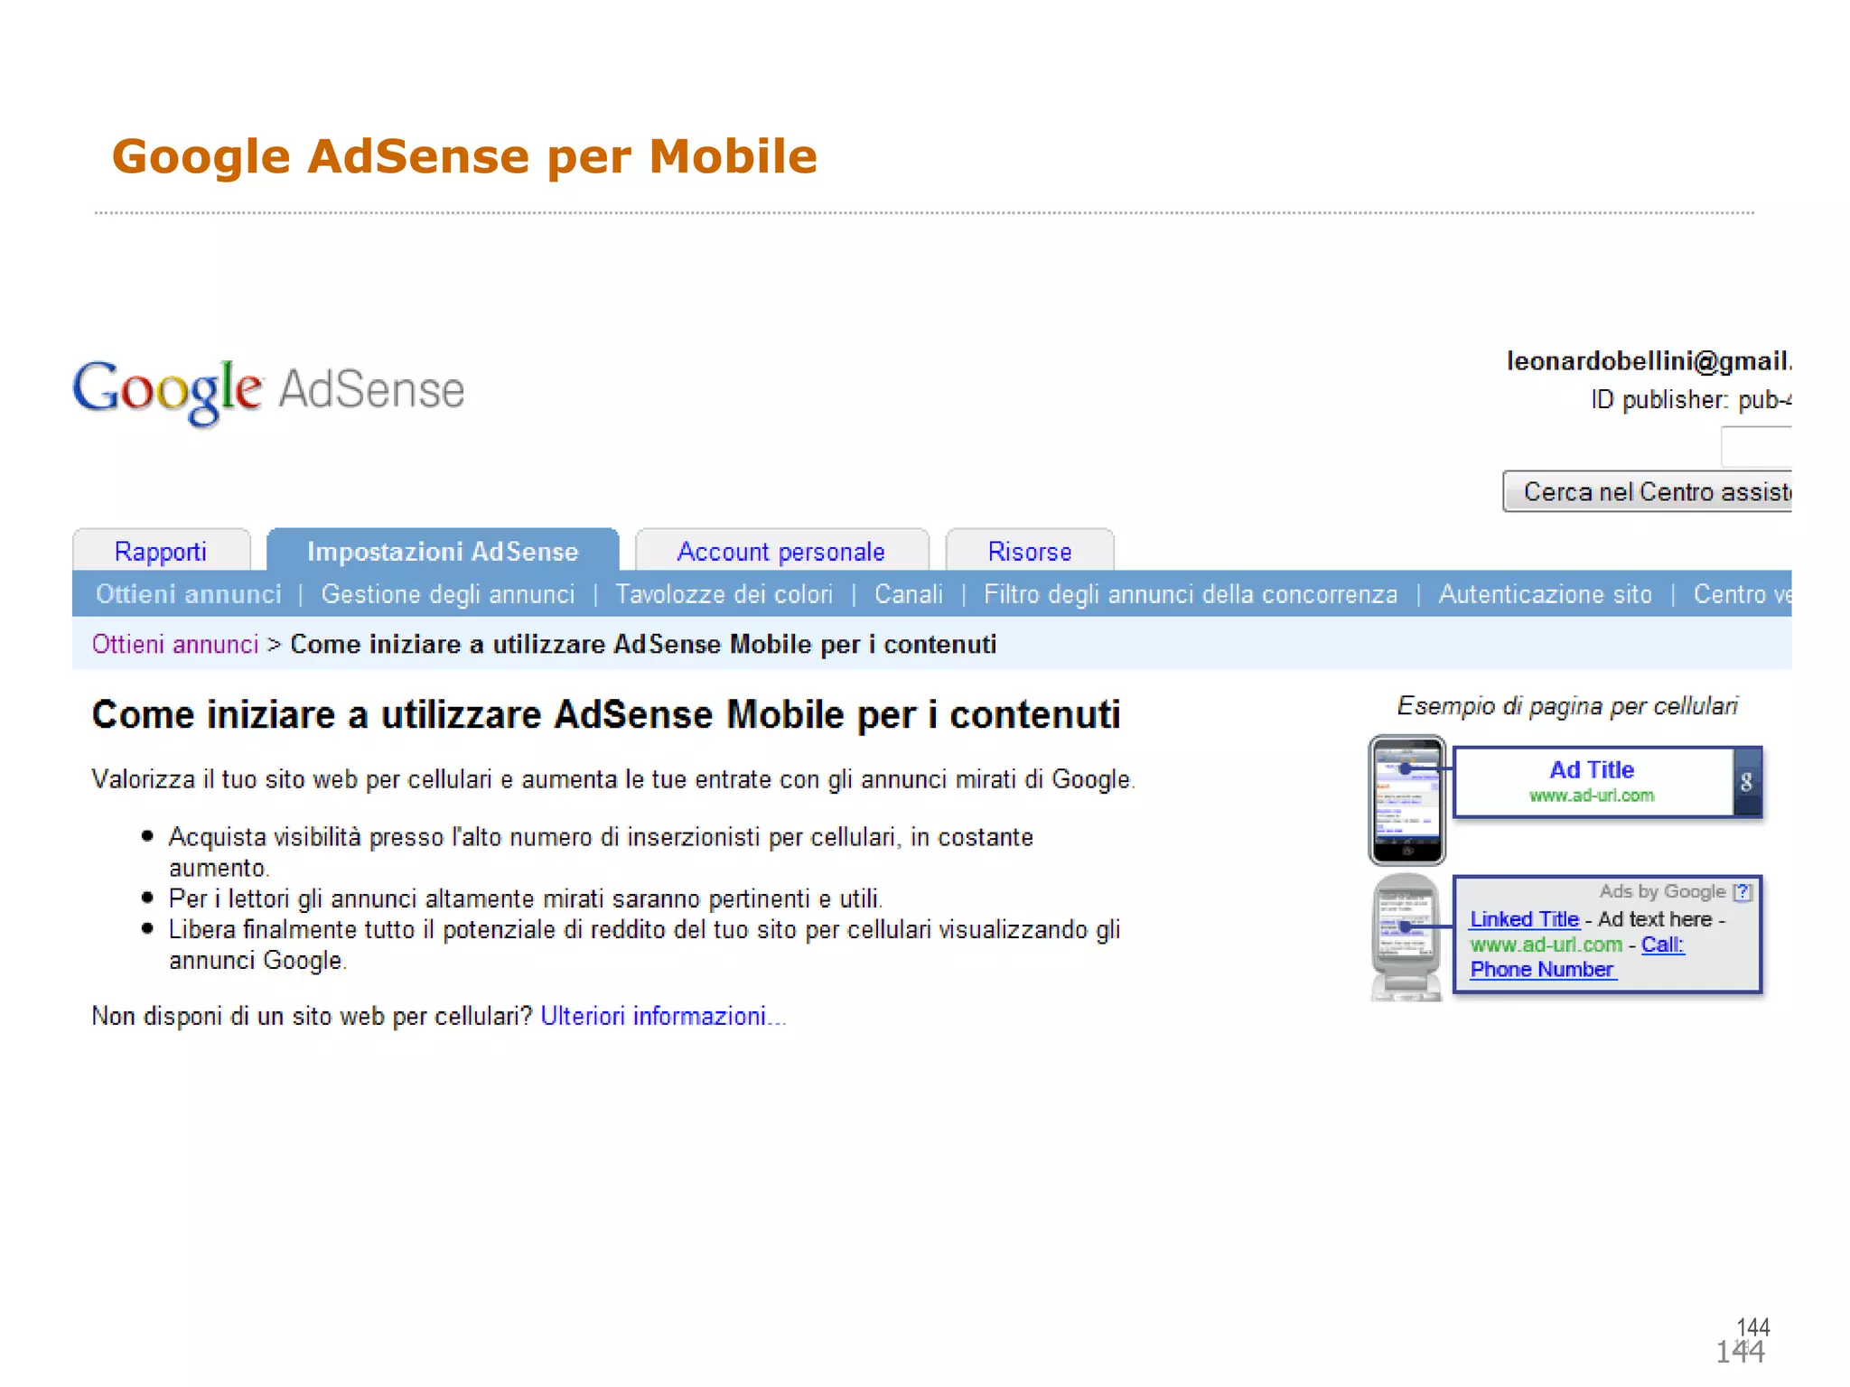Click the leonardobellini@gmail account text
1850x1387 pixels.
(x=1649, y=361)
